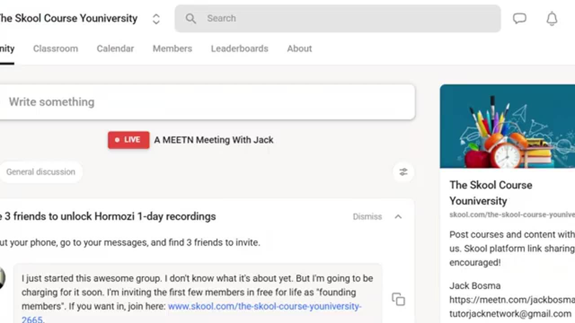Screen dimensions: 575x323
Task: Click the red LIVE badge
Action: point(128,140)
